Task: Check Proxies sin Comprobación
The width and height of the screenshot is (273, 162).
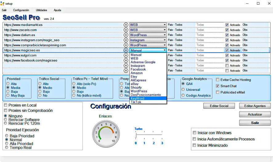Action: tap(6, 111)
